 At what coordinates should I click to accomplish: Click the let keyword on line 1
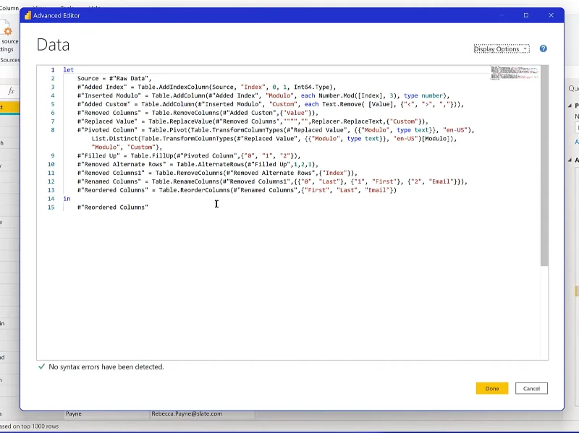(x=68, y=69)
